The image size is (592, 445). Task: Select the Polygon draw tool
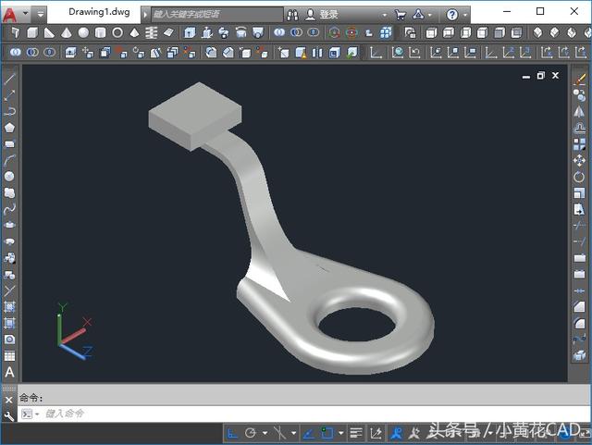(x=9, y=127)
